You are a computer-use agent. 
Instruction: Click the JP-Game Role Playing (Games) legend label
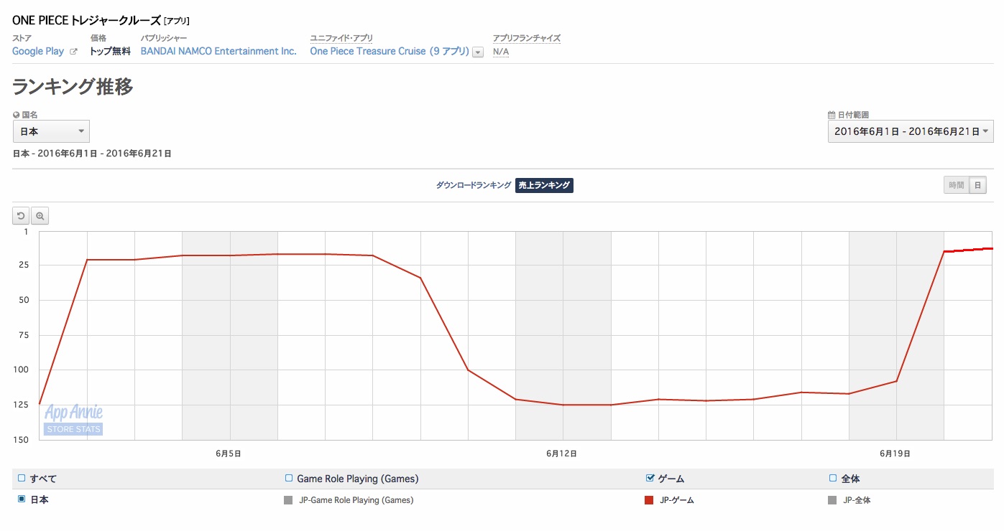click(x=356, y=500)
